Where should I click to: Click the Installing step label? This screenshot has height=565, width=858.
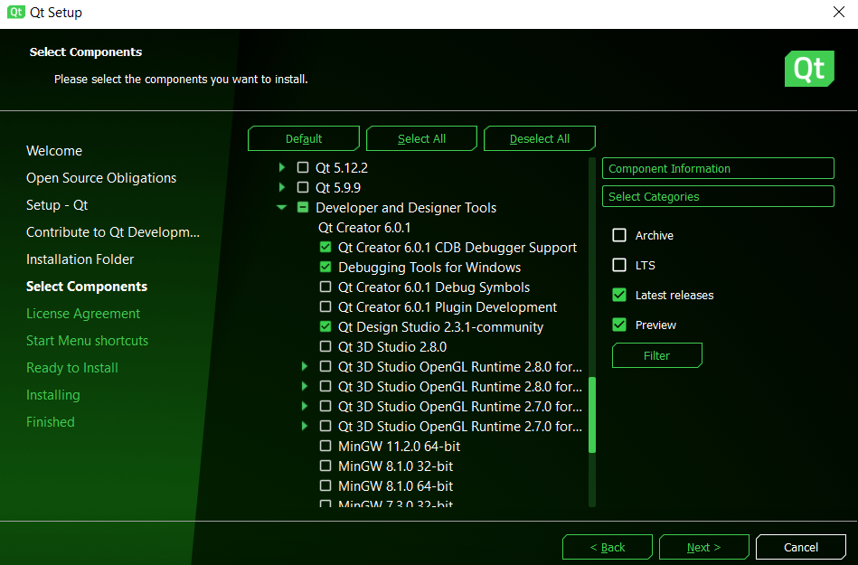pos(53,395)
